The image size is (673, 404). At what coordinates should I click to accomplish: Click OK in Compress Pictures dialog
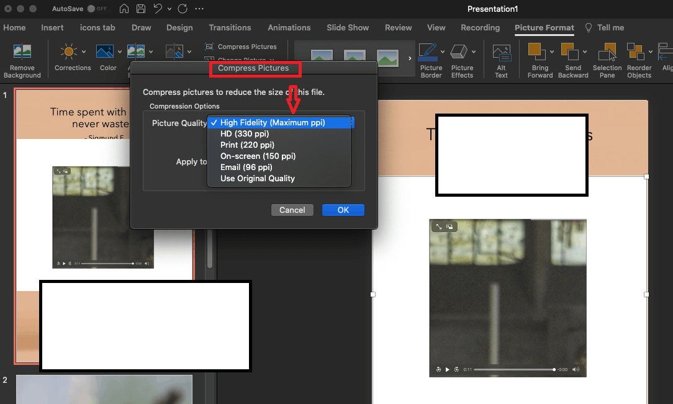(343, 210)
